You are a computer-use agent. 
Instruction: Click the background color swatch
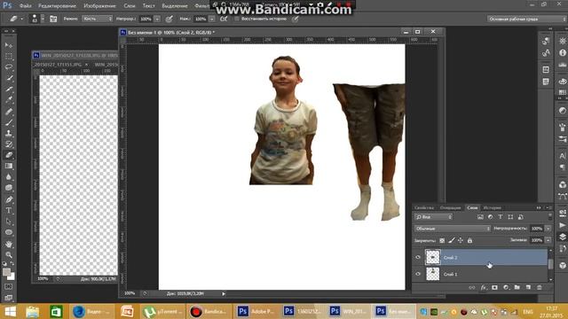pyautogui.click(x=12, y=276)
